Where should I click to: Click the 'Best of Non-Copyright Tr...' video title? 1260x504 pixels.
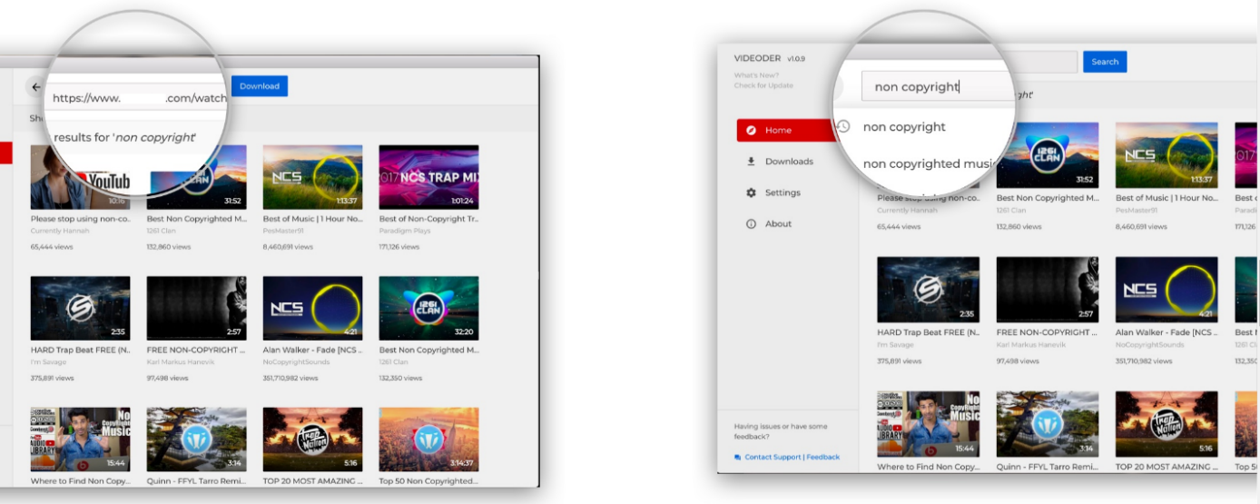(428, 219)
